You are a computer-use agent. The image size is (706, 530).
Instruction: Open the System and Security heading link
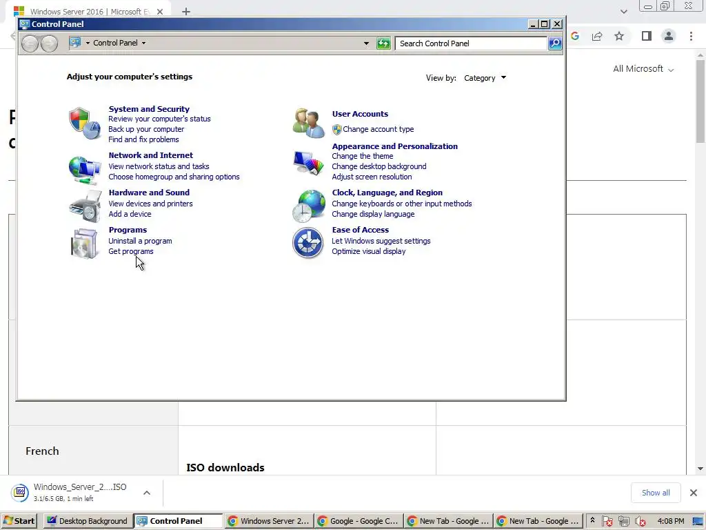click(x=149, y=109)
